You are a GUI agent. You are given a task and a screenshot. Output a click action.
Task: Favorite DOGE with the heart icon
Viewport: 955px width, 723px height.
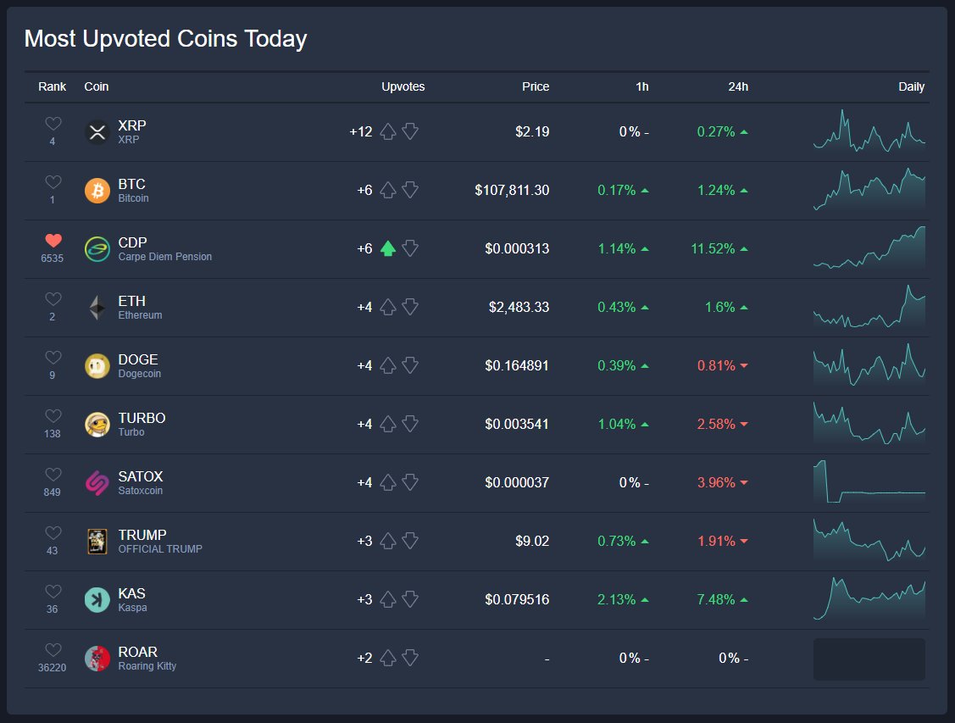click(53, 358)
